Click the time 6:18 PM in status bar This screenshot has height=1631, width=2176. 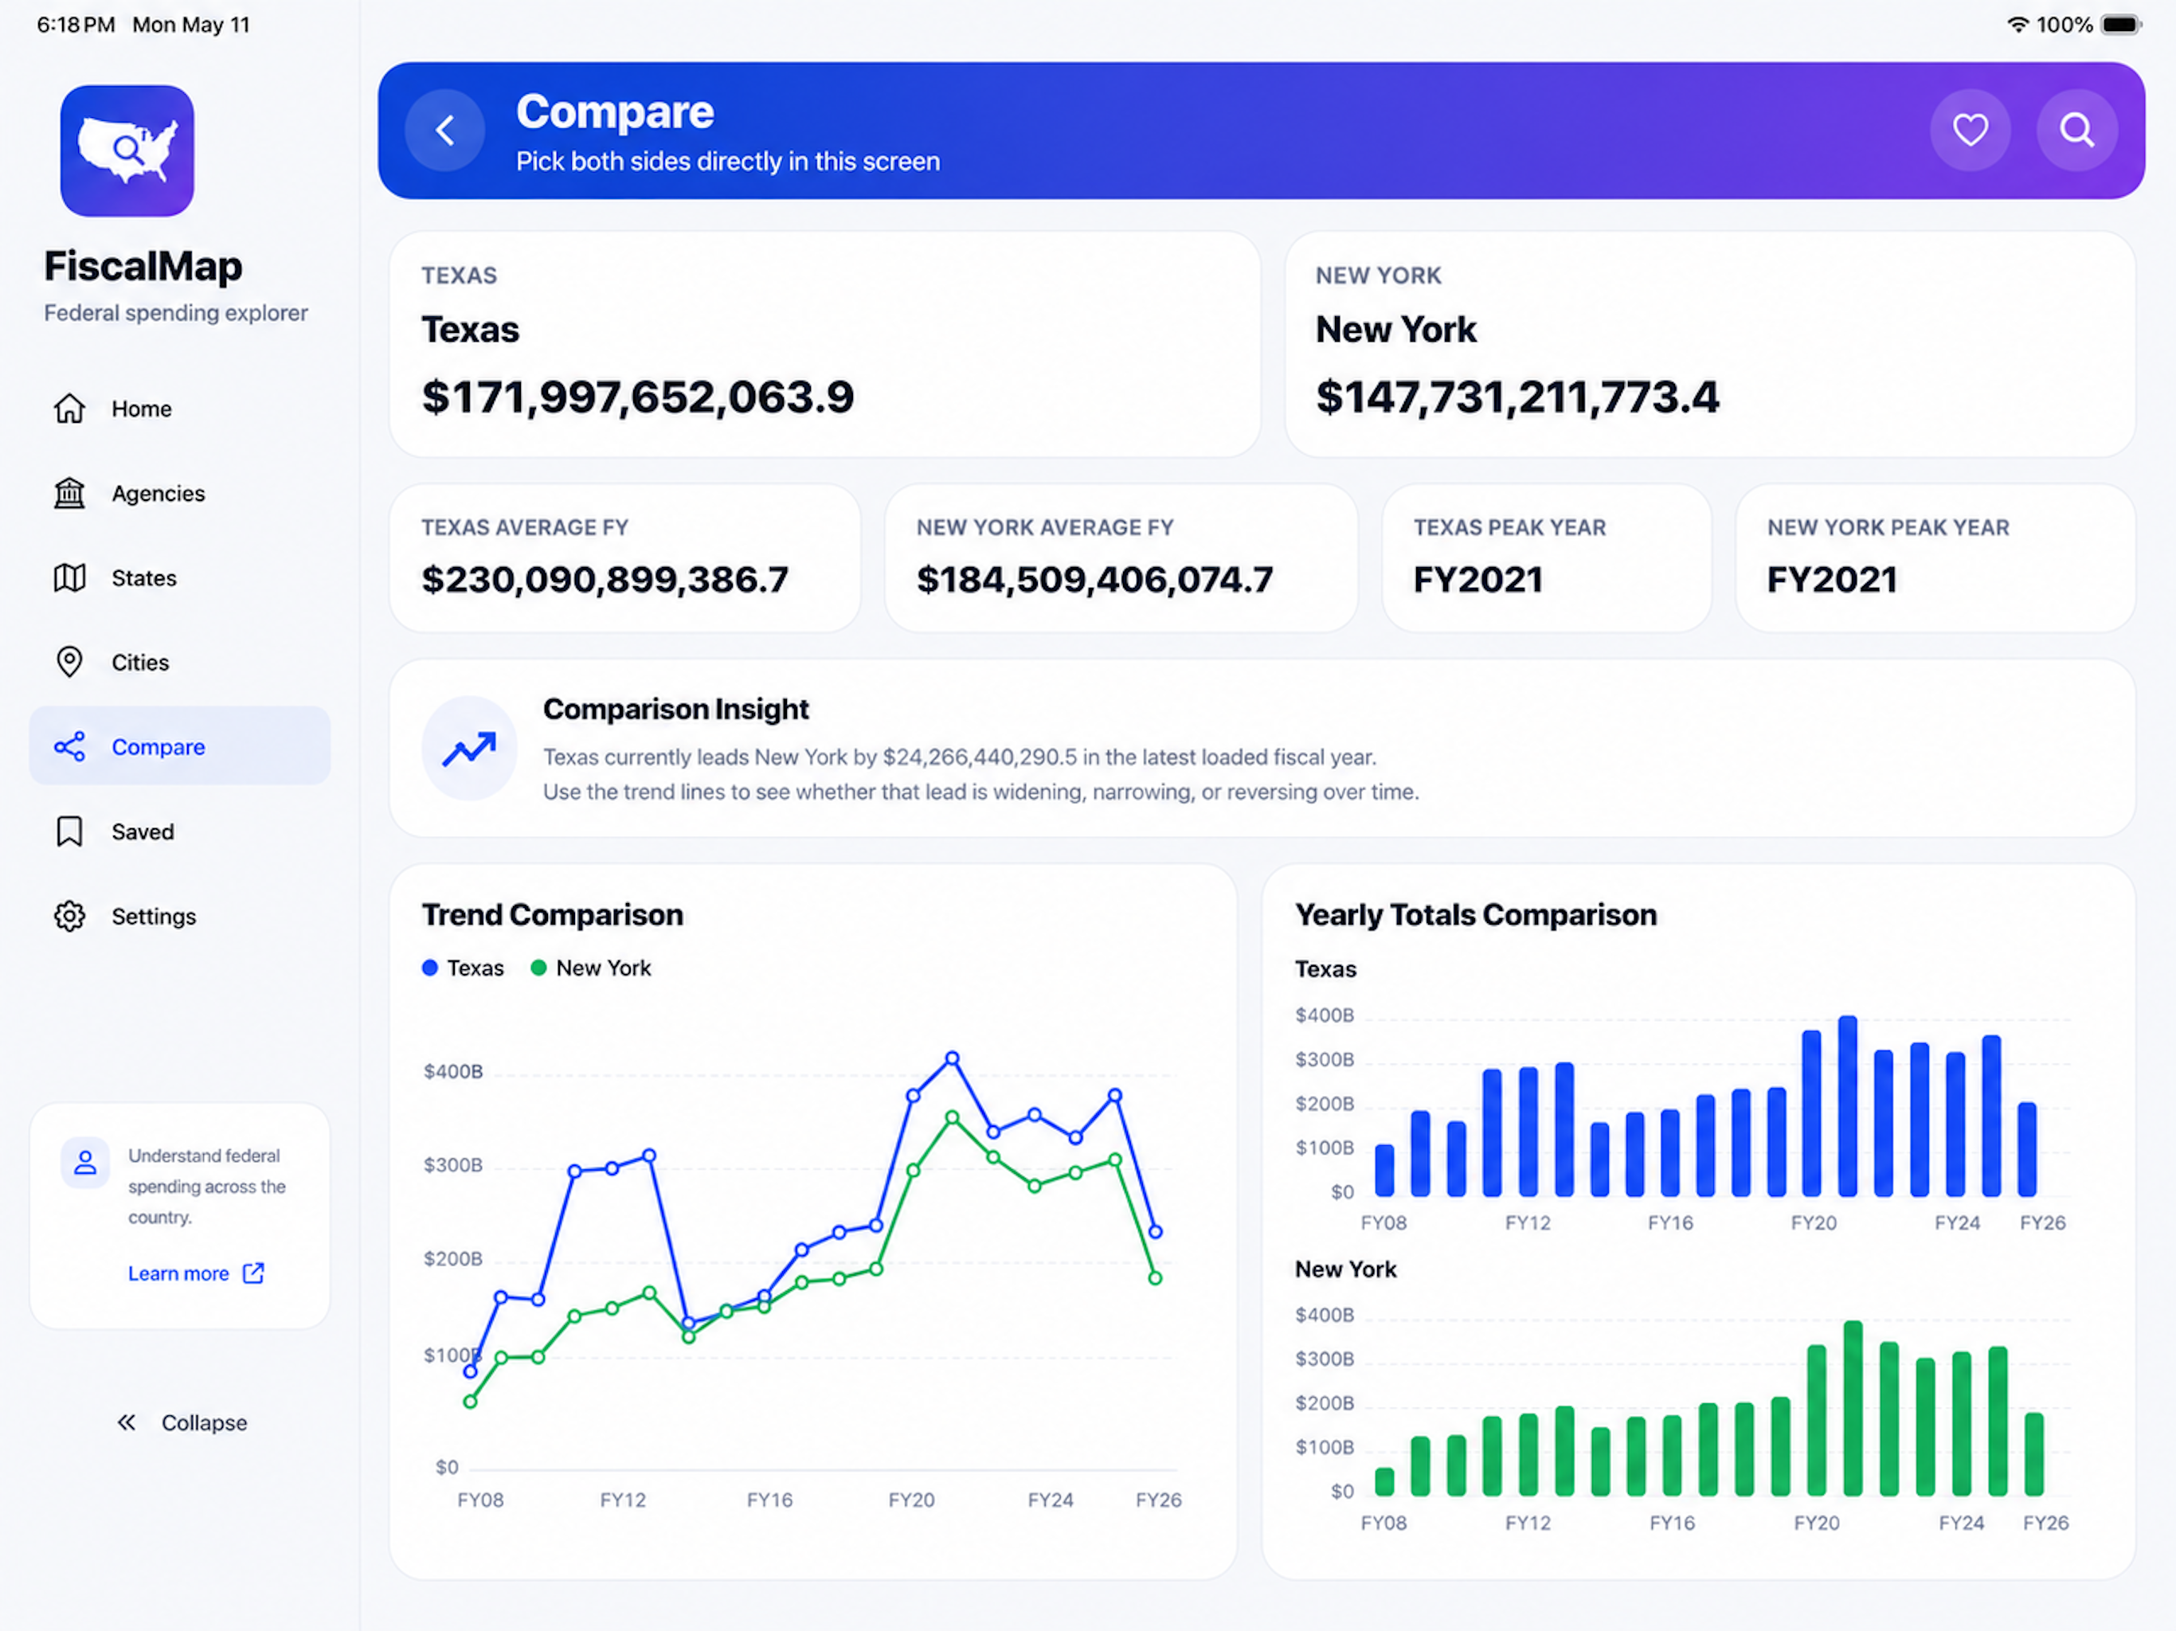pos(76,25)
